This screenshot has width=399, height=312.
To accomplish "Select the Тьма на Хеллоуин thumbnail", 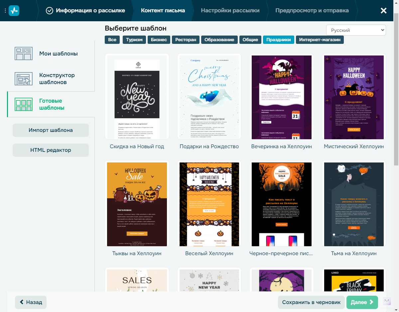I will (354, 203).
